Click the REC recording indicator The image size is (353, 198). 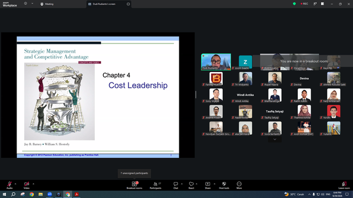pos(304,4)
